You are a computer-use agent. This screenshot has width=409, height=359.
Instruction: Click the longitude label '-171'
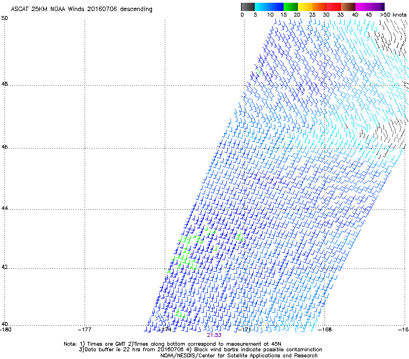(244, 329)
